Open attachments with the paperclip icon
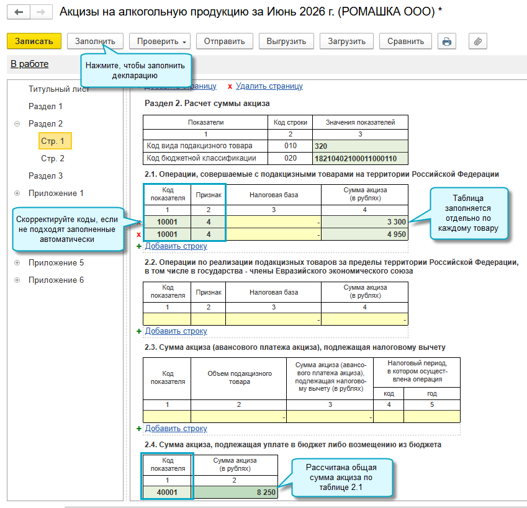 [477, 42]
